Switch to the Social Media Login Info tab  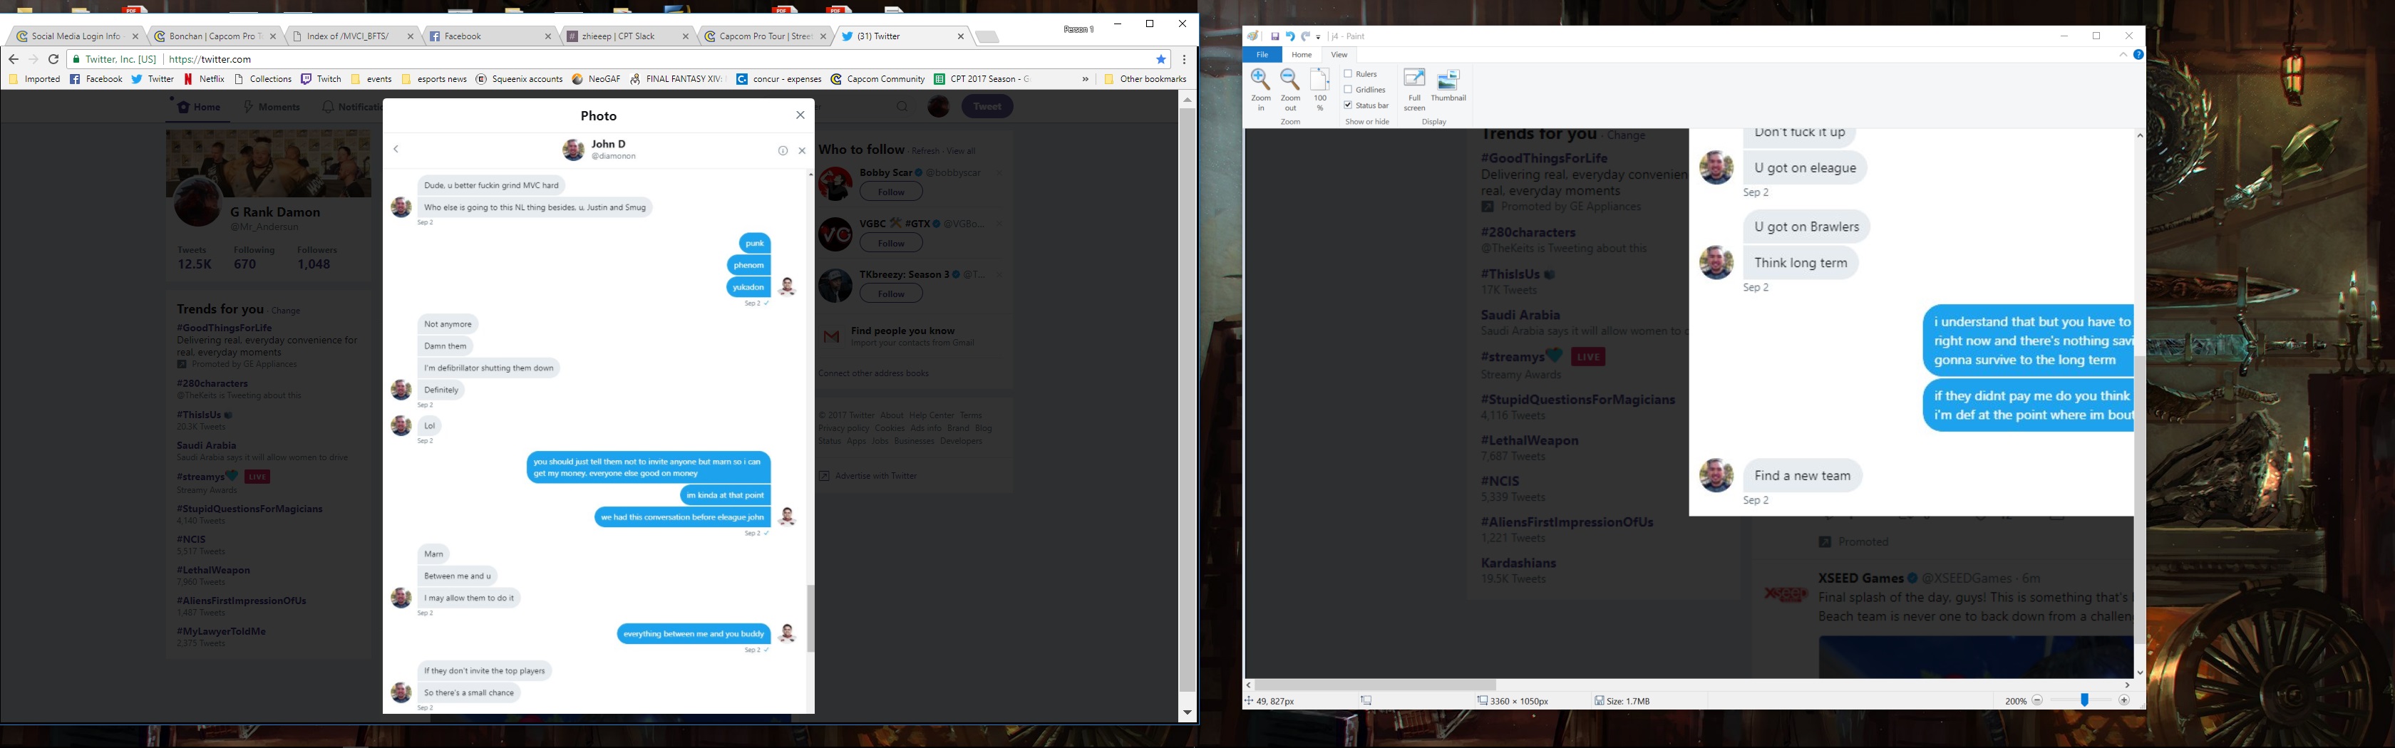point(76,36)
